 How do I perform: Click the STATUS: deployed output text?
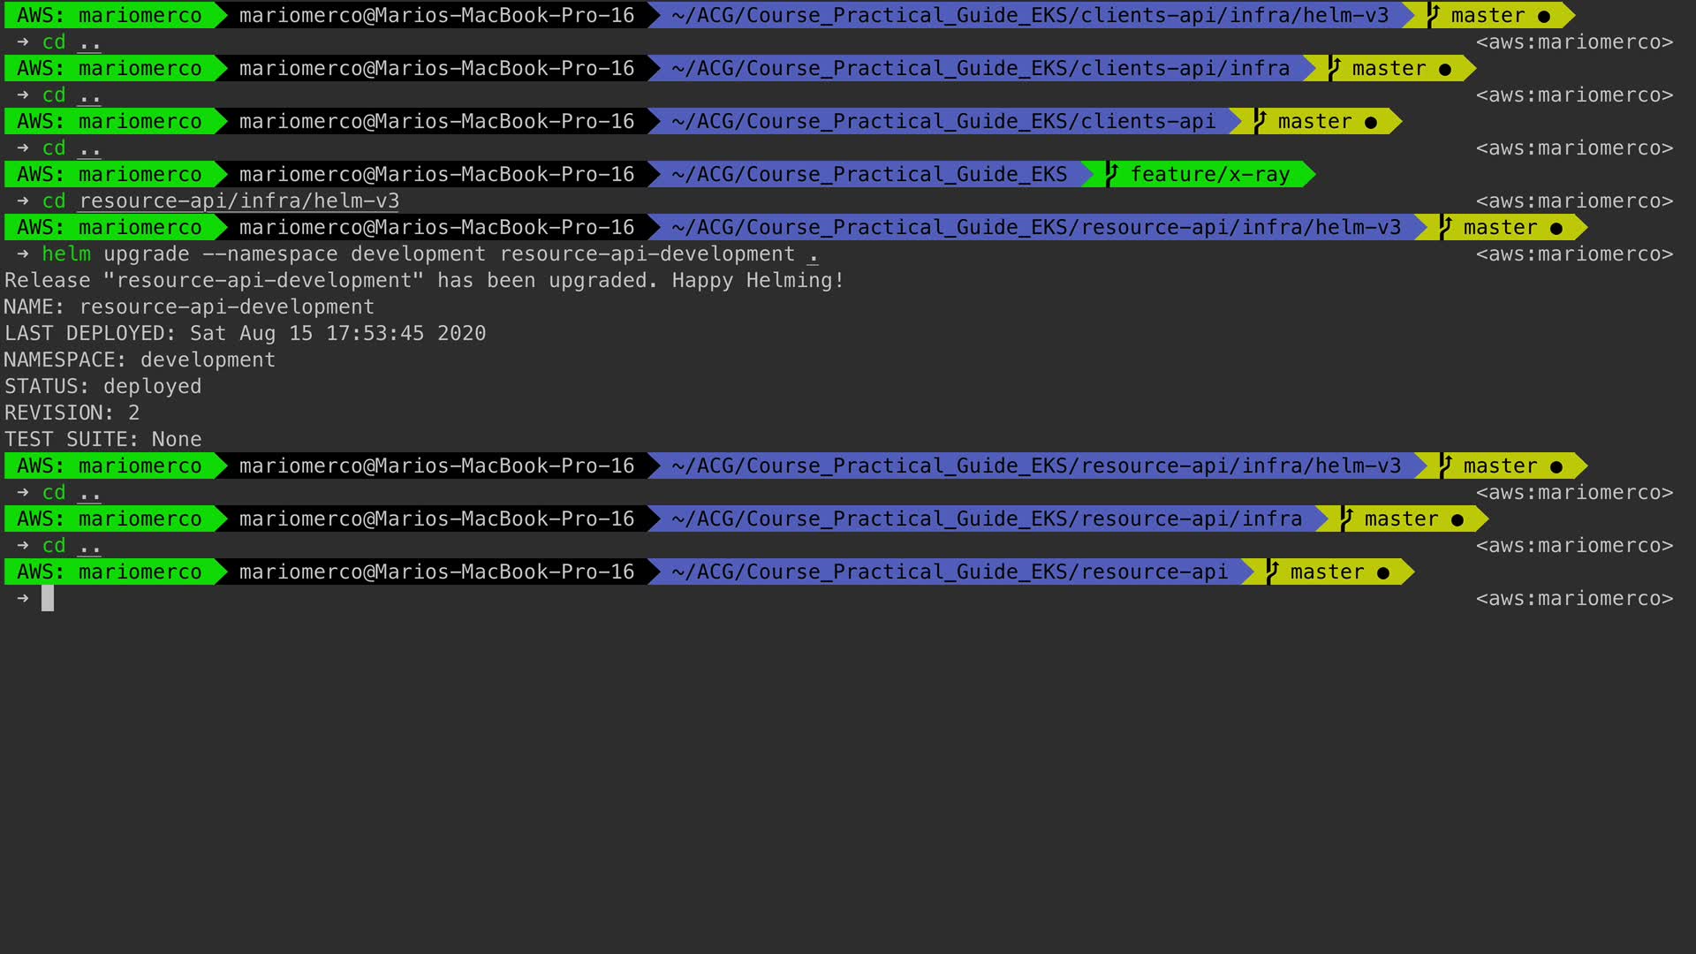tap(102, 386)
